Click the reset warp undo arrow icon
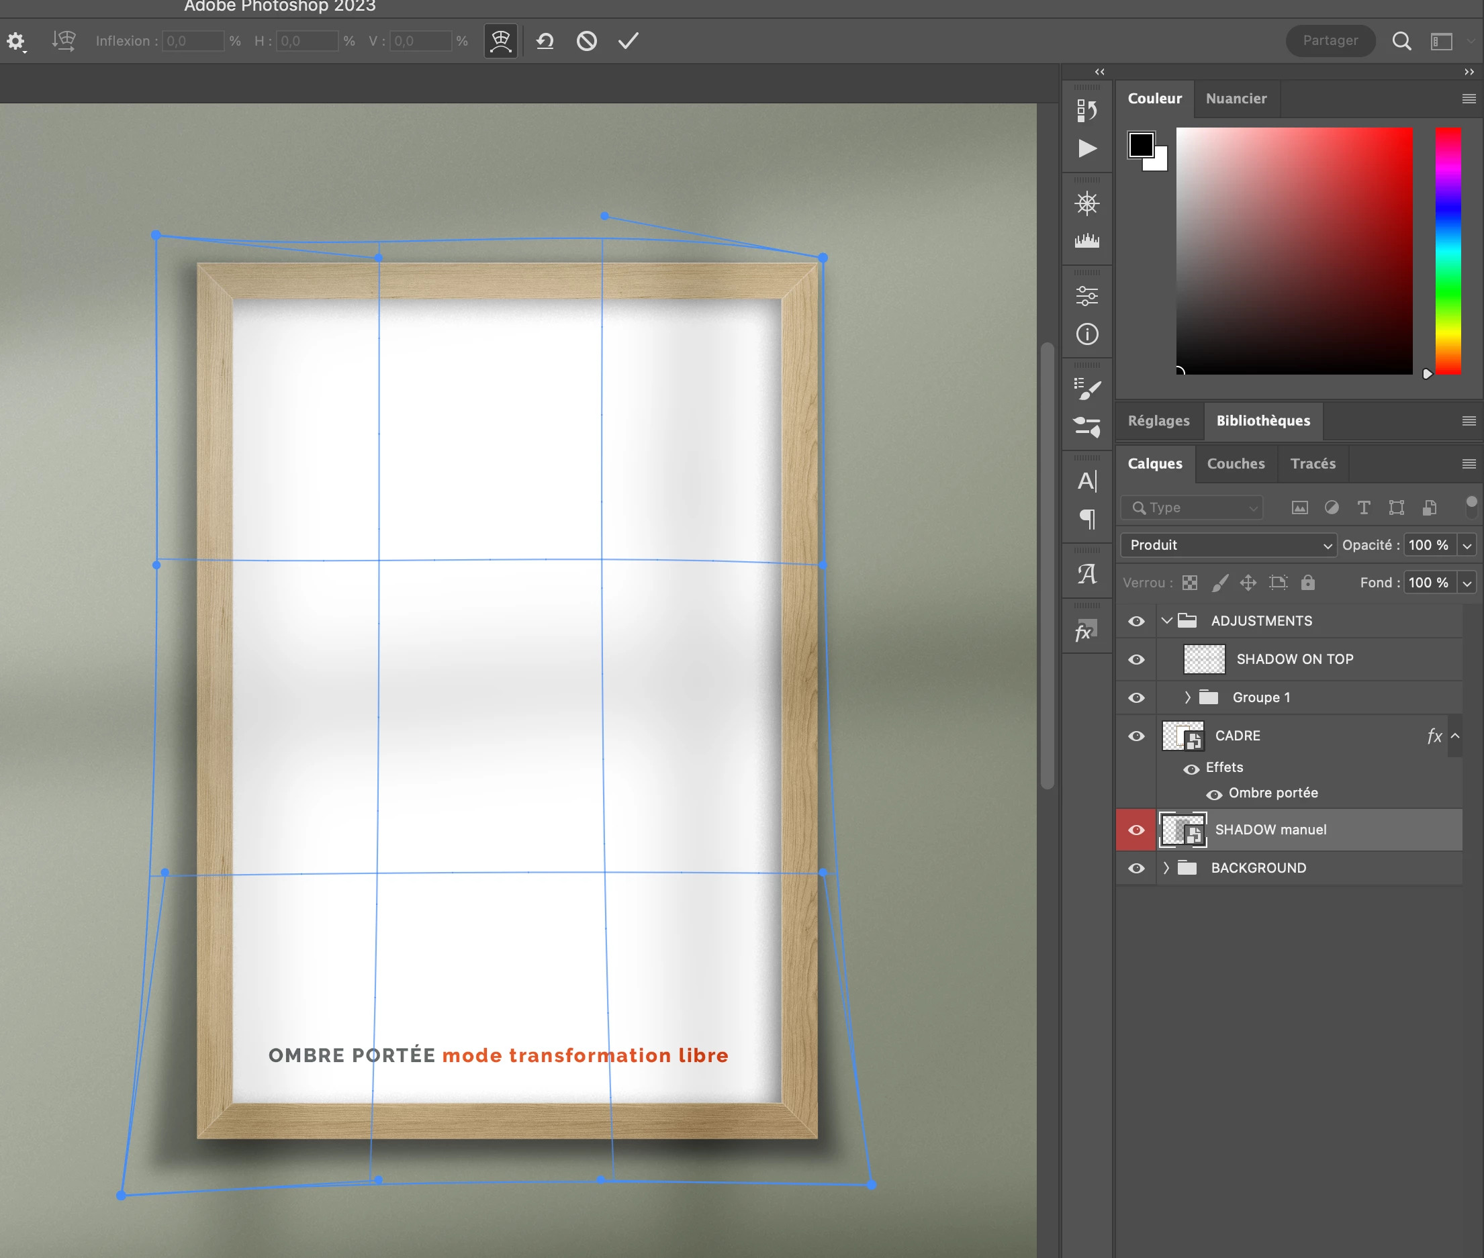Screen dimensions: 1484x1258 (x=545, y=41)
